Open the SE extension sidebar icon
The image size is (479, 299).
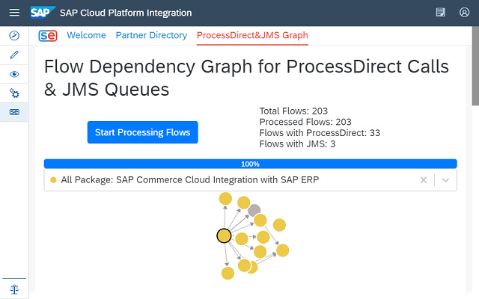coord(14,112)
